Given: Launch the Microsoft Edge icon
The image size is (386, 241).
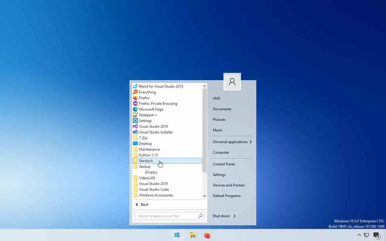Looking at the screenshot, I should 135,109.
